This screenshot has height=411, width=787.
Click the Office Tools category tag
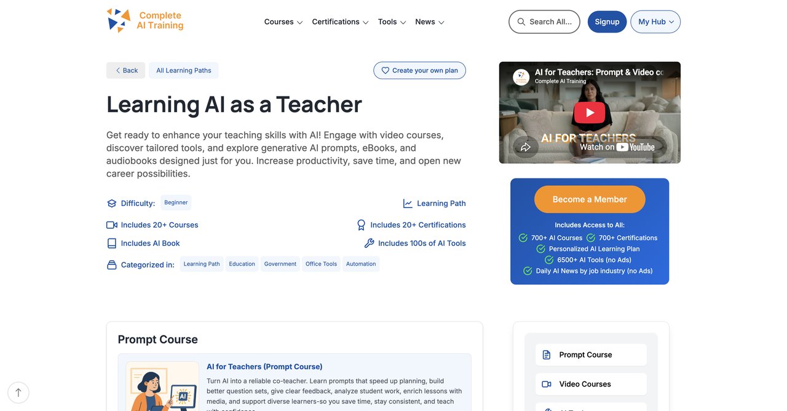pos(321,264)
